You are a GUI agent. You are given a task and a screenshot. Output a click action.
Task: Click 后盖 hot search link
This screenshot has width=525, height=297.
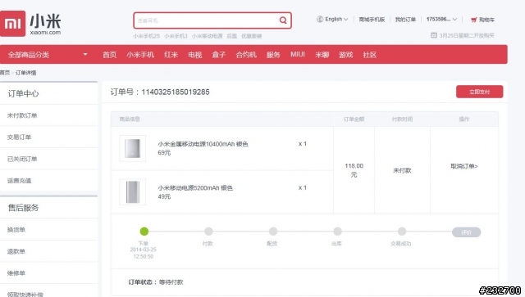coord(231,36)
